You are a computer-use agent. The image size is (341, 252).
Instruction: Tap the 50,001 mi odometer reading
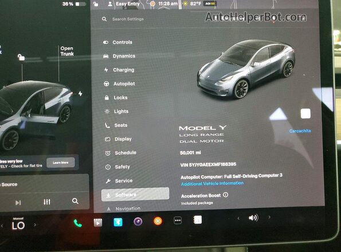pos(190,153)
